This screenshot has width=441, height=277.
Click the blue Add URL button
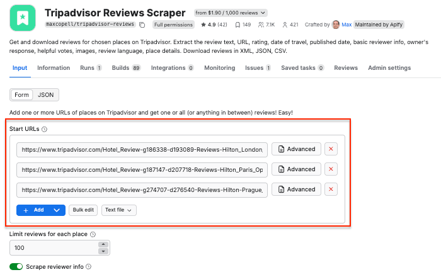(x=33, y=210)
